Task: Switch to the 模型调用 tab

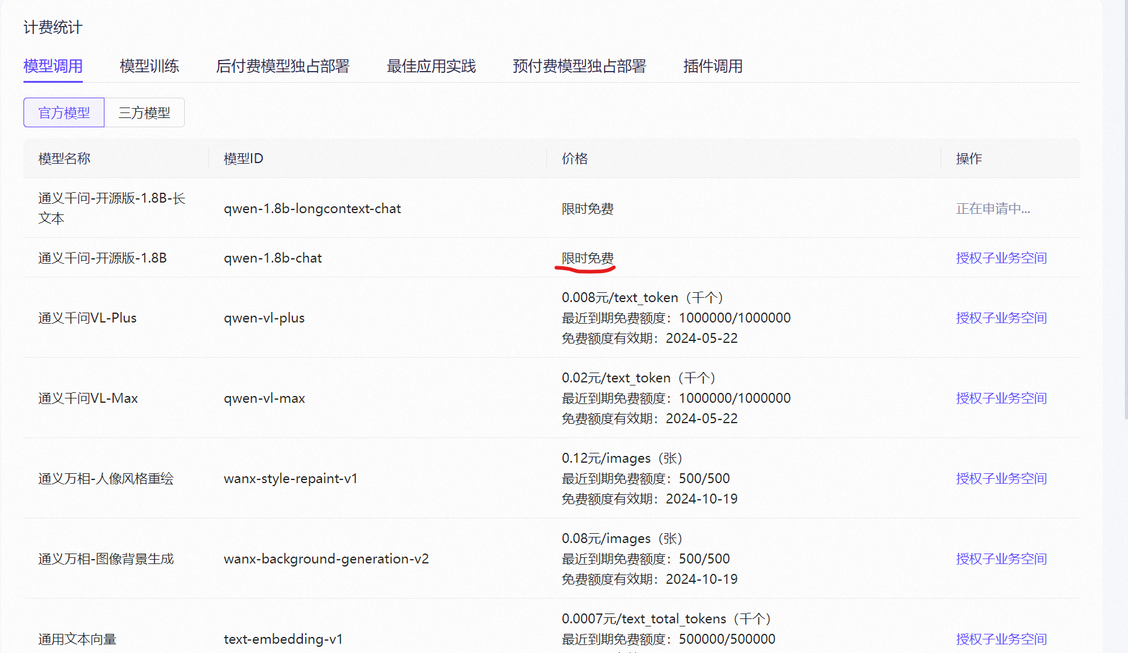Action: [x=53, y=66]
